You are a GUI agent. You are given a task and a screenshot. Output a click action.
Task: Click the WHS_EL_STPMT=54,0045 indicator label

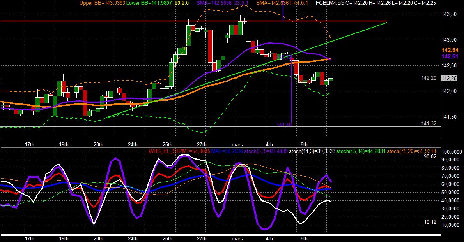click(x=179, y=151)
